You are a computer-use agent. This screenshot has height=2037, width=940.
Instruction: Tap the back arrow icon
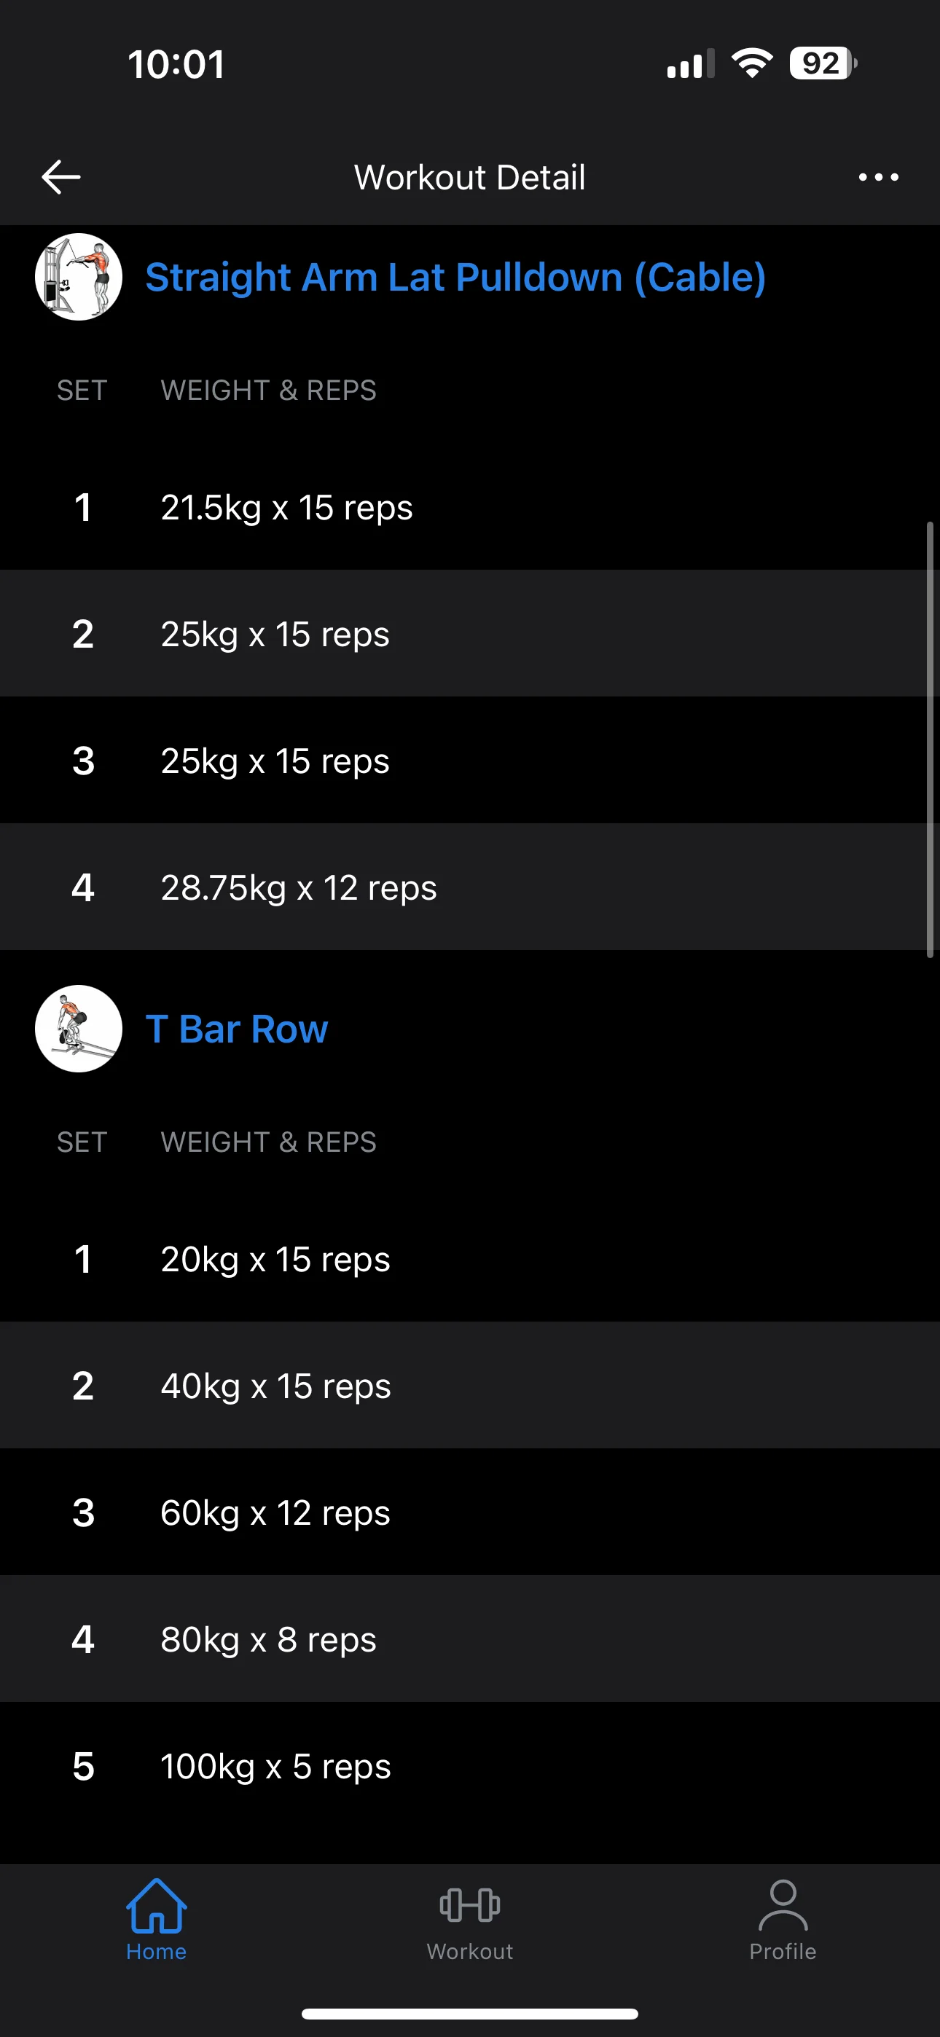click(x=61, y=176)
